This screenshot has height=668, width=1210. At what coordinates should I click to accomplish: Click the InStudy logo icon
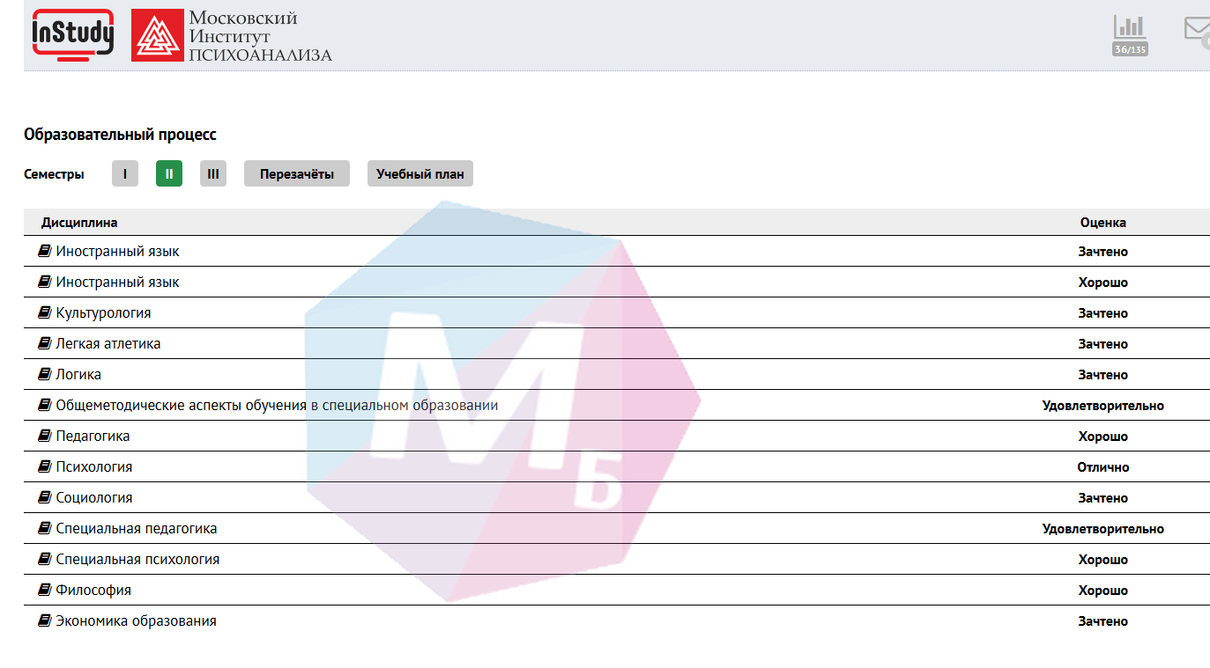click(73, 35)
